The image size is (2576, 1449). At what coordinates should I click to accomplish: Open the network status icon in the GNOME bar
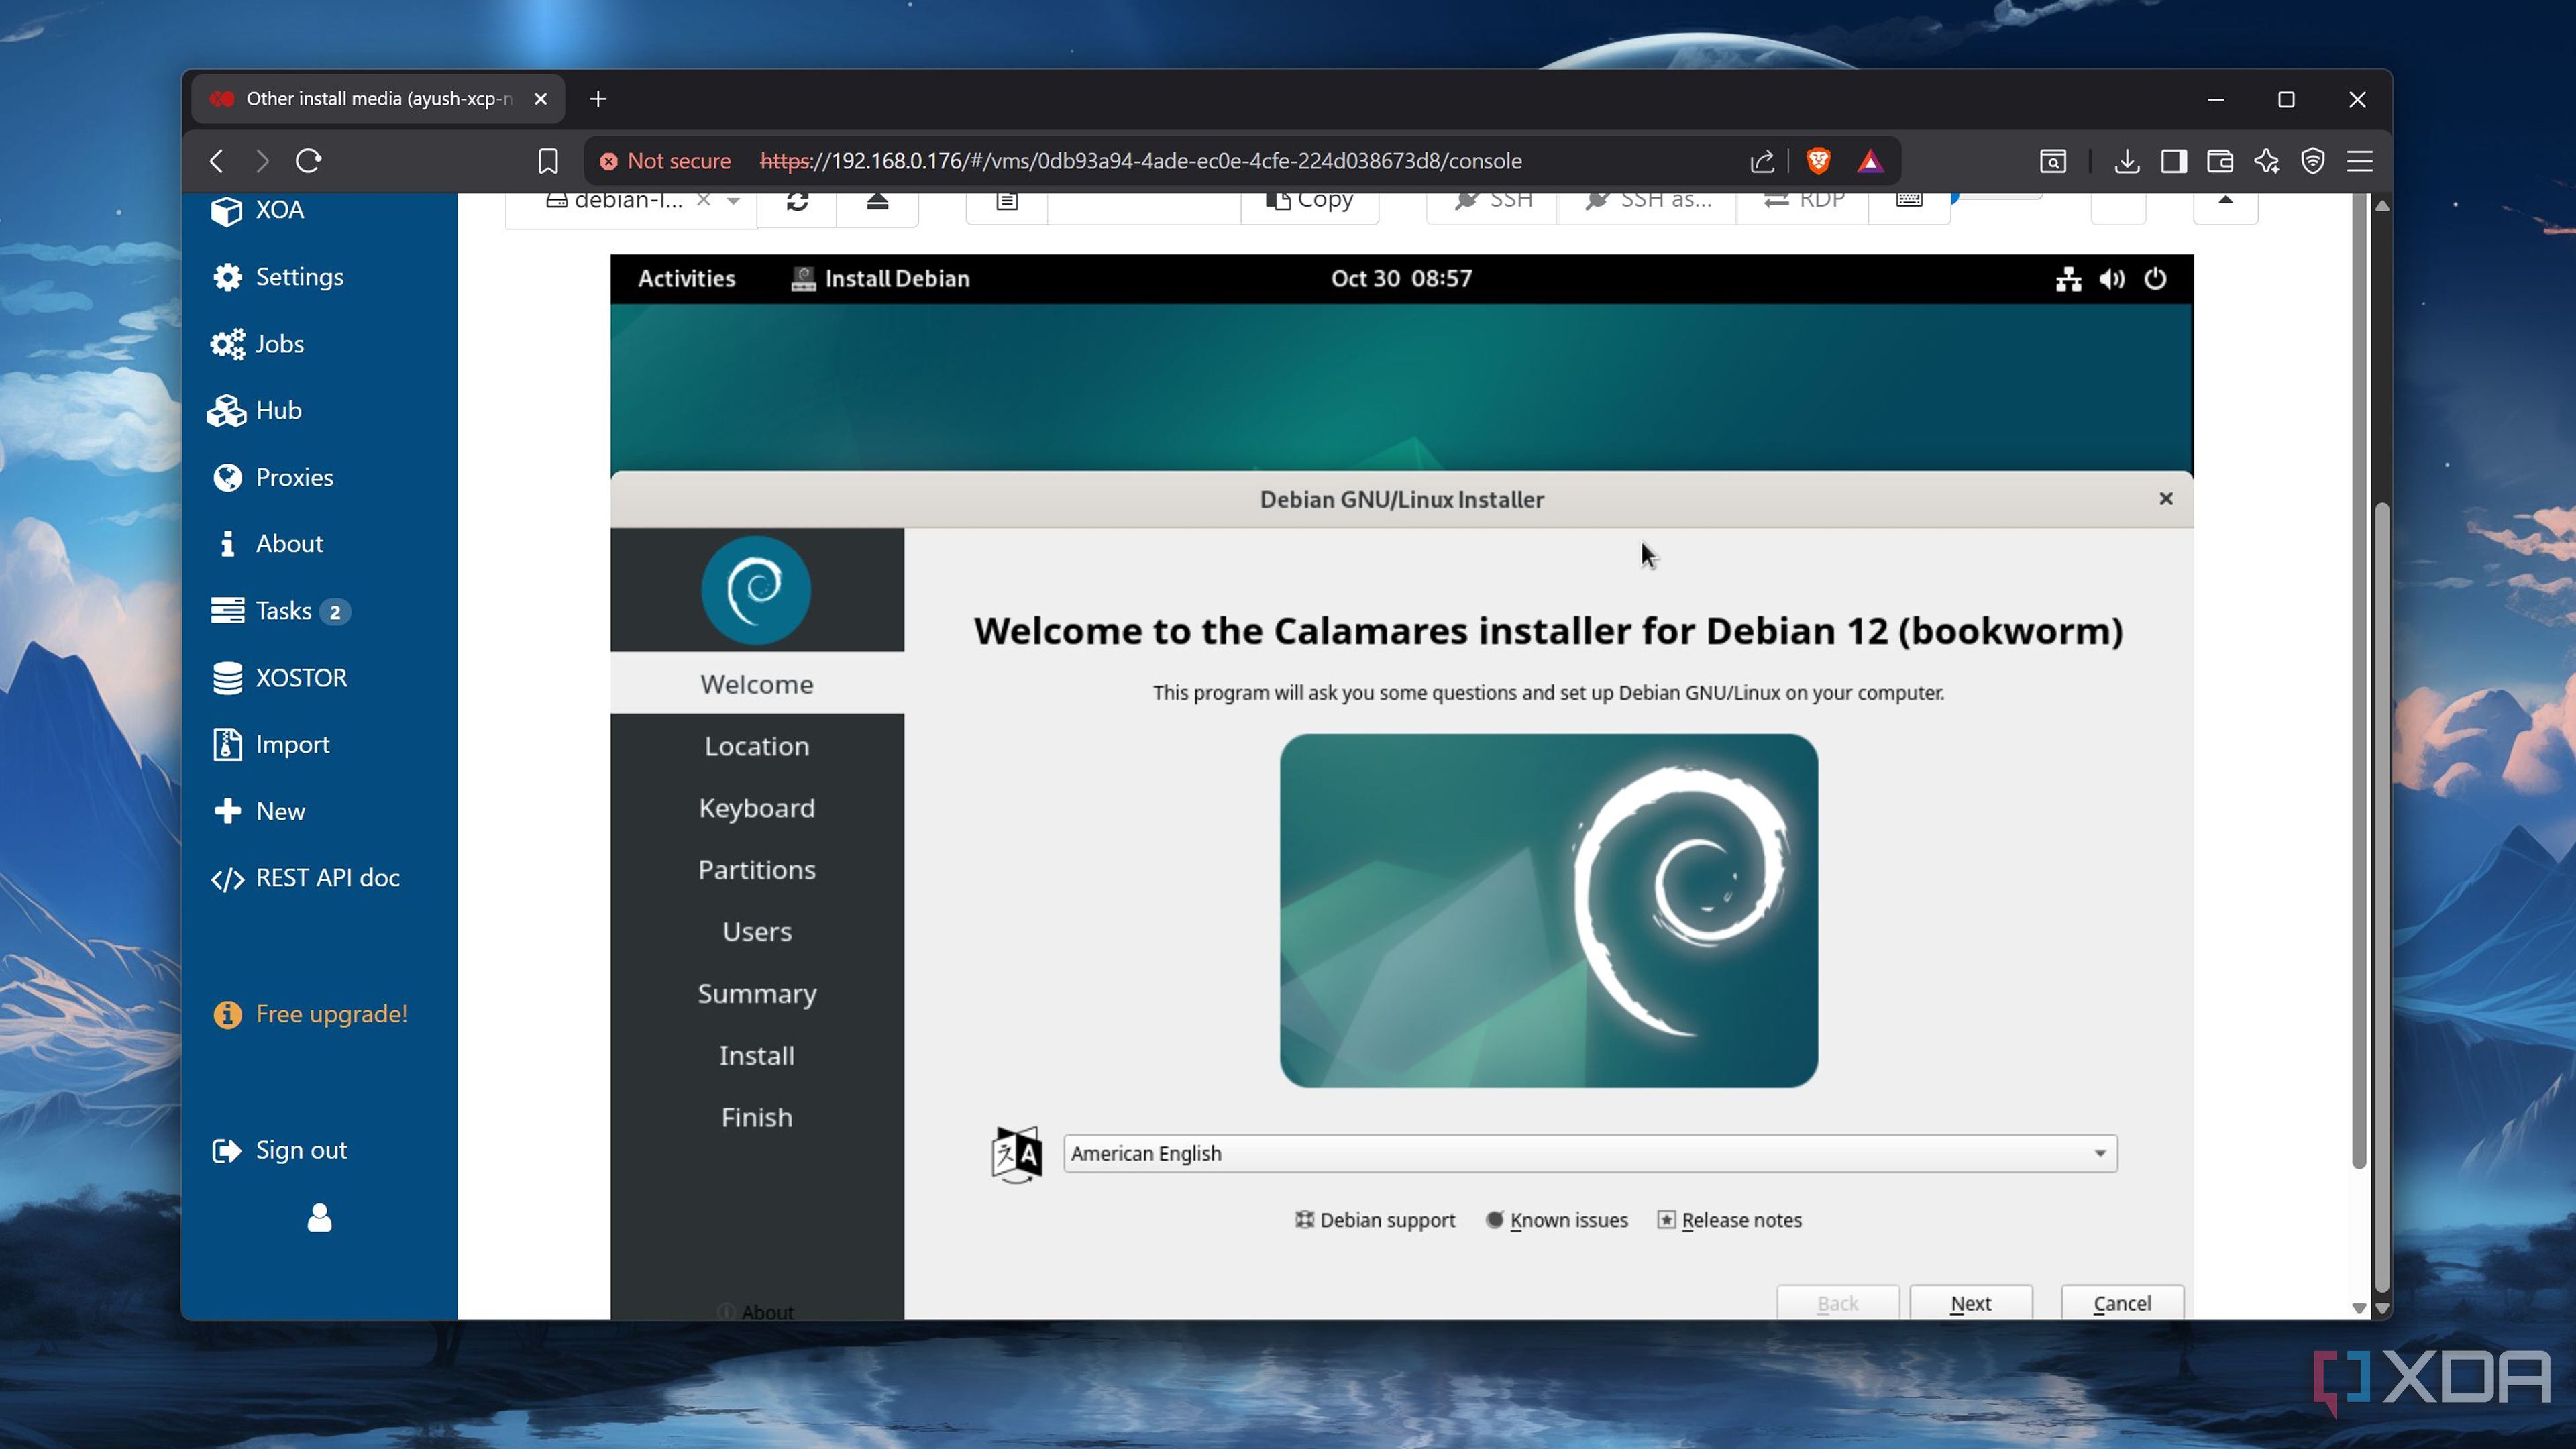click(x=2068, y=279)
